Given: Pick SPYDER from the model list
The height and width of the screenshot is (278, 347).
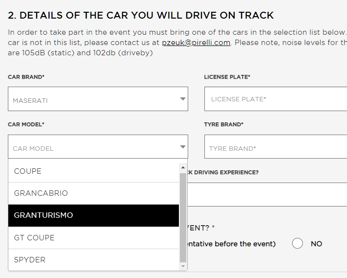Looking at the screenshot, I should pyautogui.click(x=94, y=260).
